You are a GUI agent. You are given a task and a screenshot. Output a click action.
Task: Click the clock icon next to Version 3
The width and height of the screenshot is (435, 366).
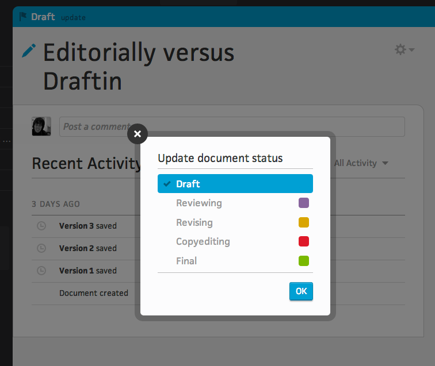(41, 226)
